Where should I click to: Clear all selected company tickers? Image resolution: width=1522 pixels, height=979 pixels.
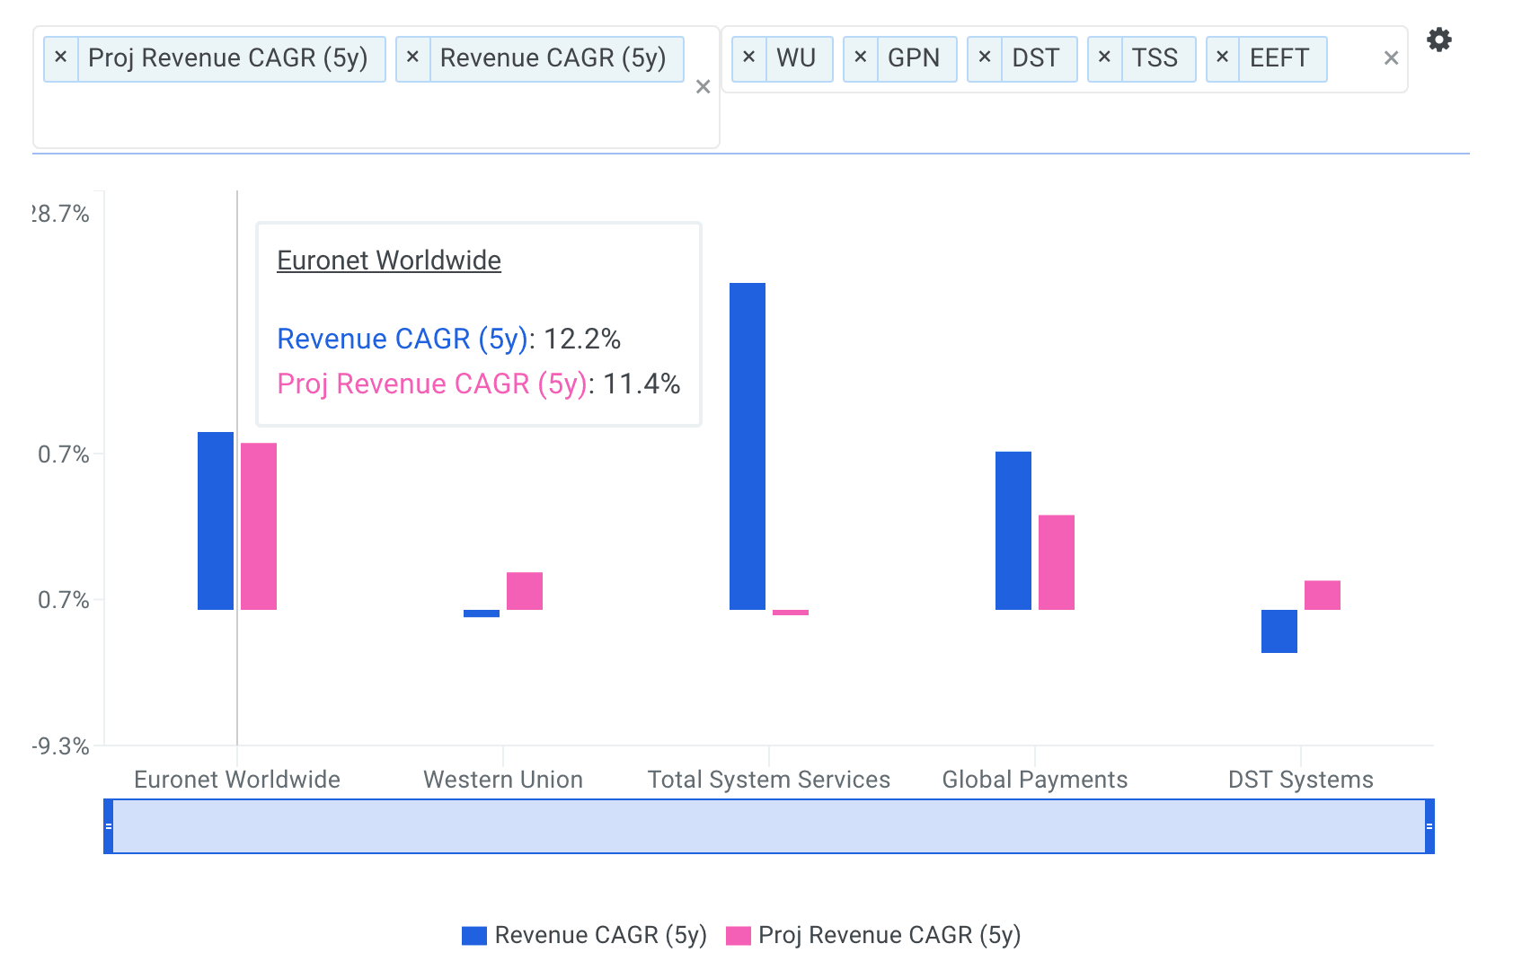click(x=1391, y=58)
